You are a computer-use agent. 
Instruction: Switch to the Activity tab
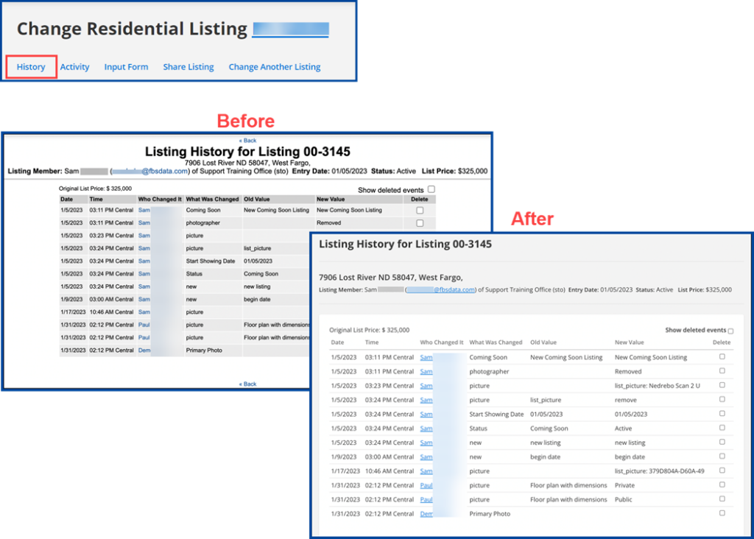point(74,66)
